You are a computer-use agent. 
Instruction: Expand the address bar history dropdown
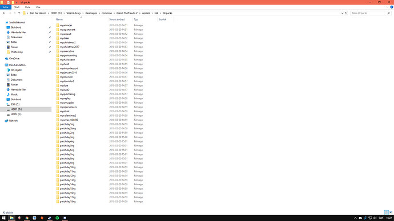click(x=342, y=13)
